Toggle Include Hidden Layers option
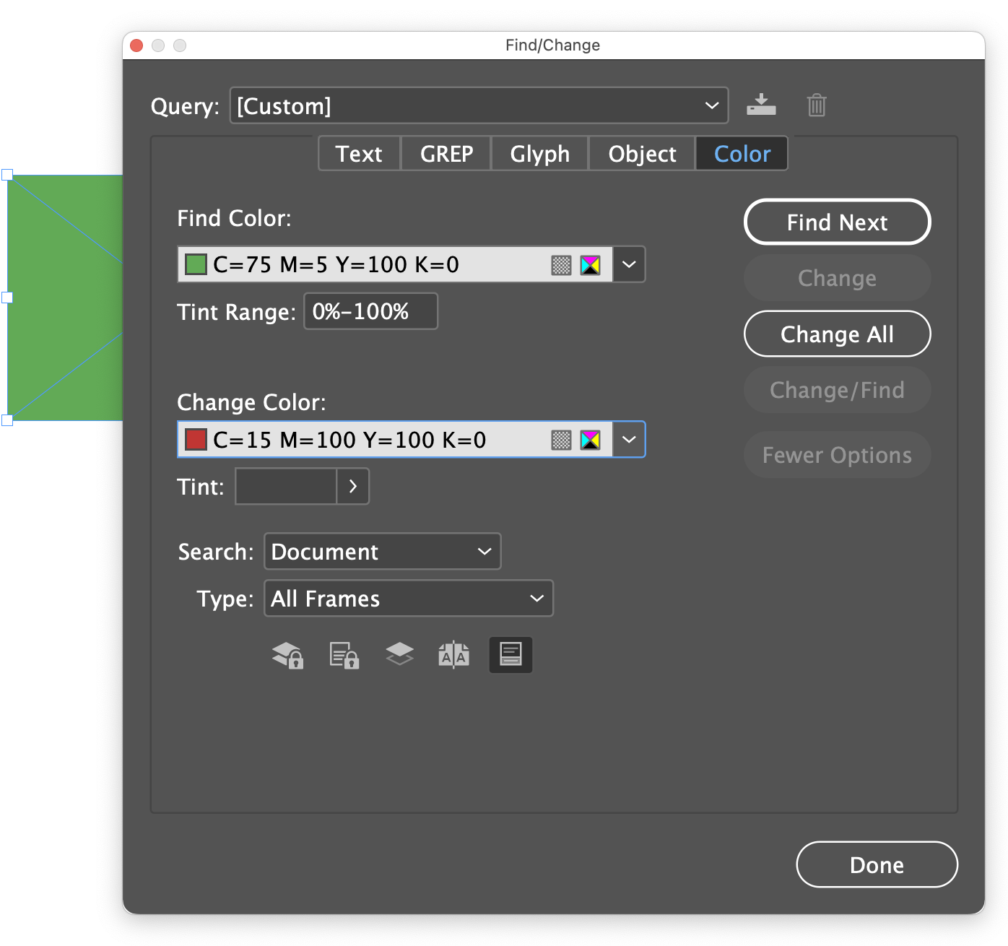Image resolution: width=1008 pixels, height=946 pixels. point(399,654)
